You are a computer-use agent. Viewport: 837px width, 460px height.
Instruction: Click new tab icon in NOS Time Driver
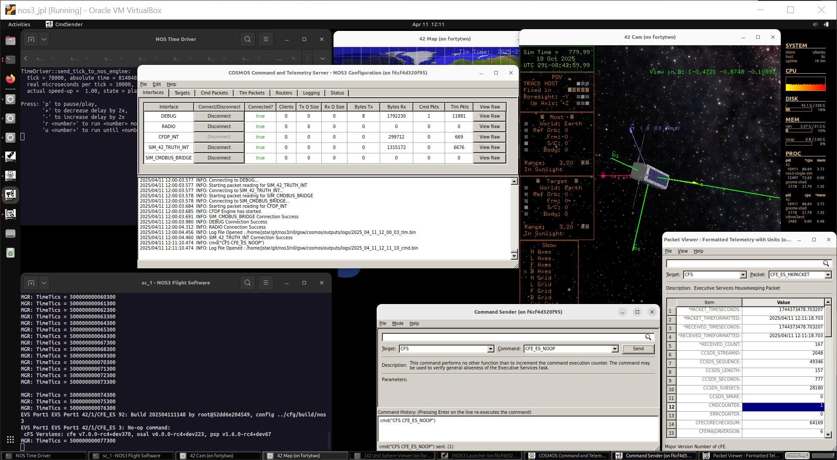31,39
